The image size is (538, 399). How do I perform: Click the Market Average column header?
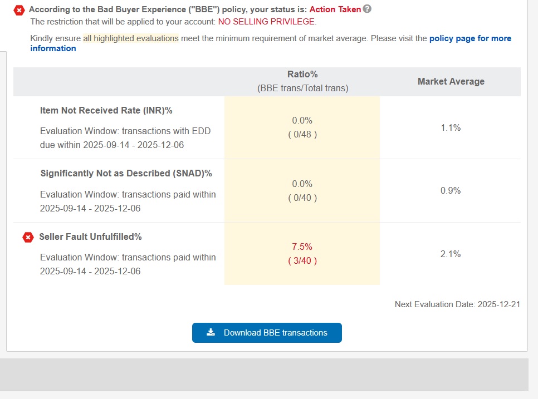point(451,82)
